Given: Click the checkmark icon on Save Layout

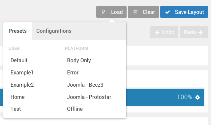Looking at the screenshot, I should (x=167, y=12).
